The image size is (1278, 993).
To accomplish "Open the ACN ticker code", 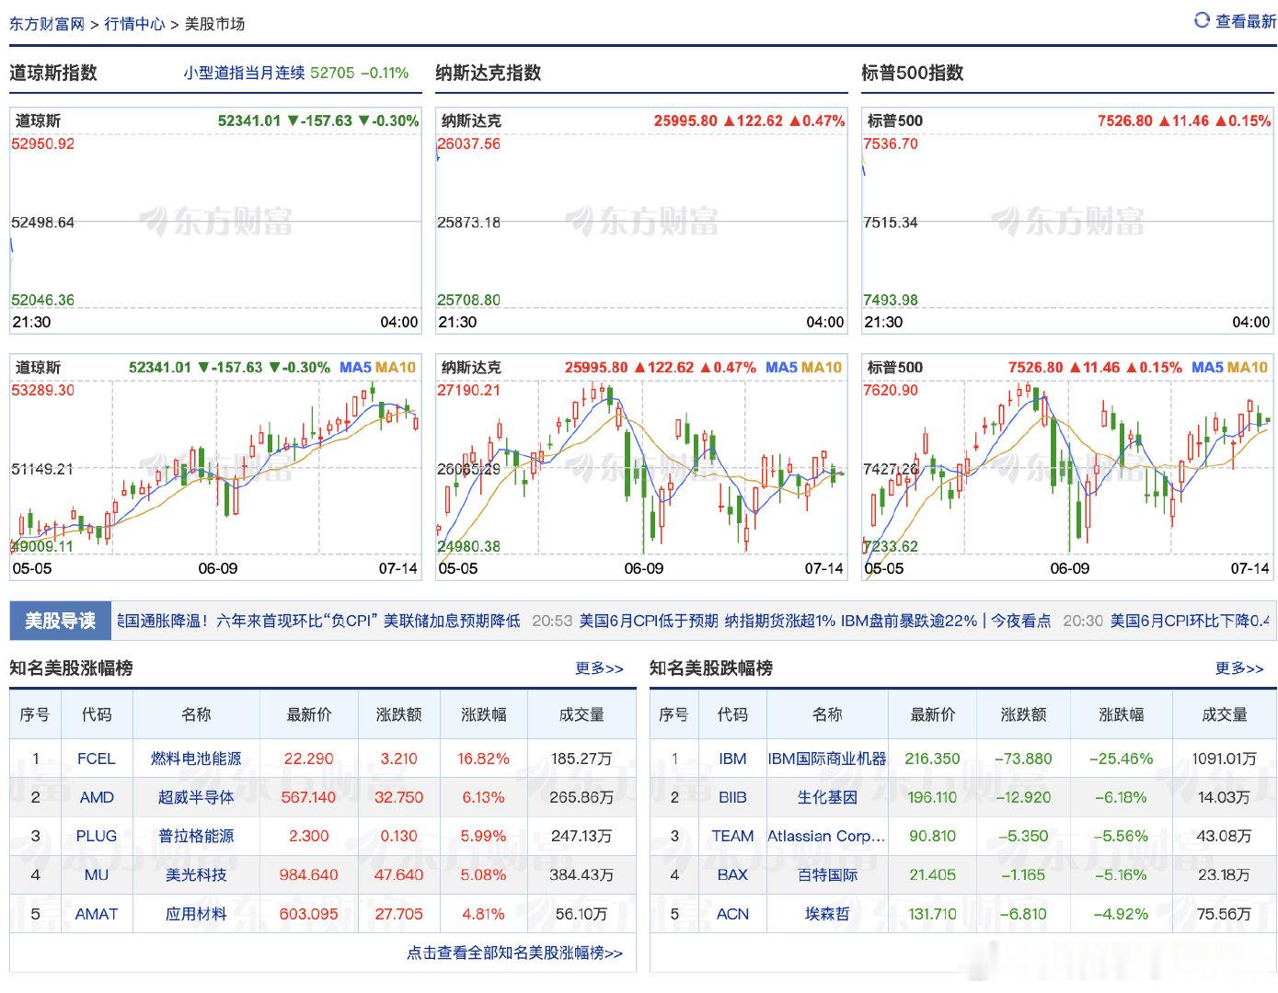I will 732,914.
